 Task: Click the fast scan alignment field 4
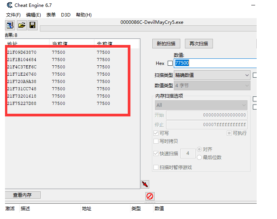188,153
